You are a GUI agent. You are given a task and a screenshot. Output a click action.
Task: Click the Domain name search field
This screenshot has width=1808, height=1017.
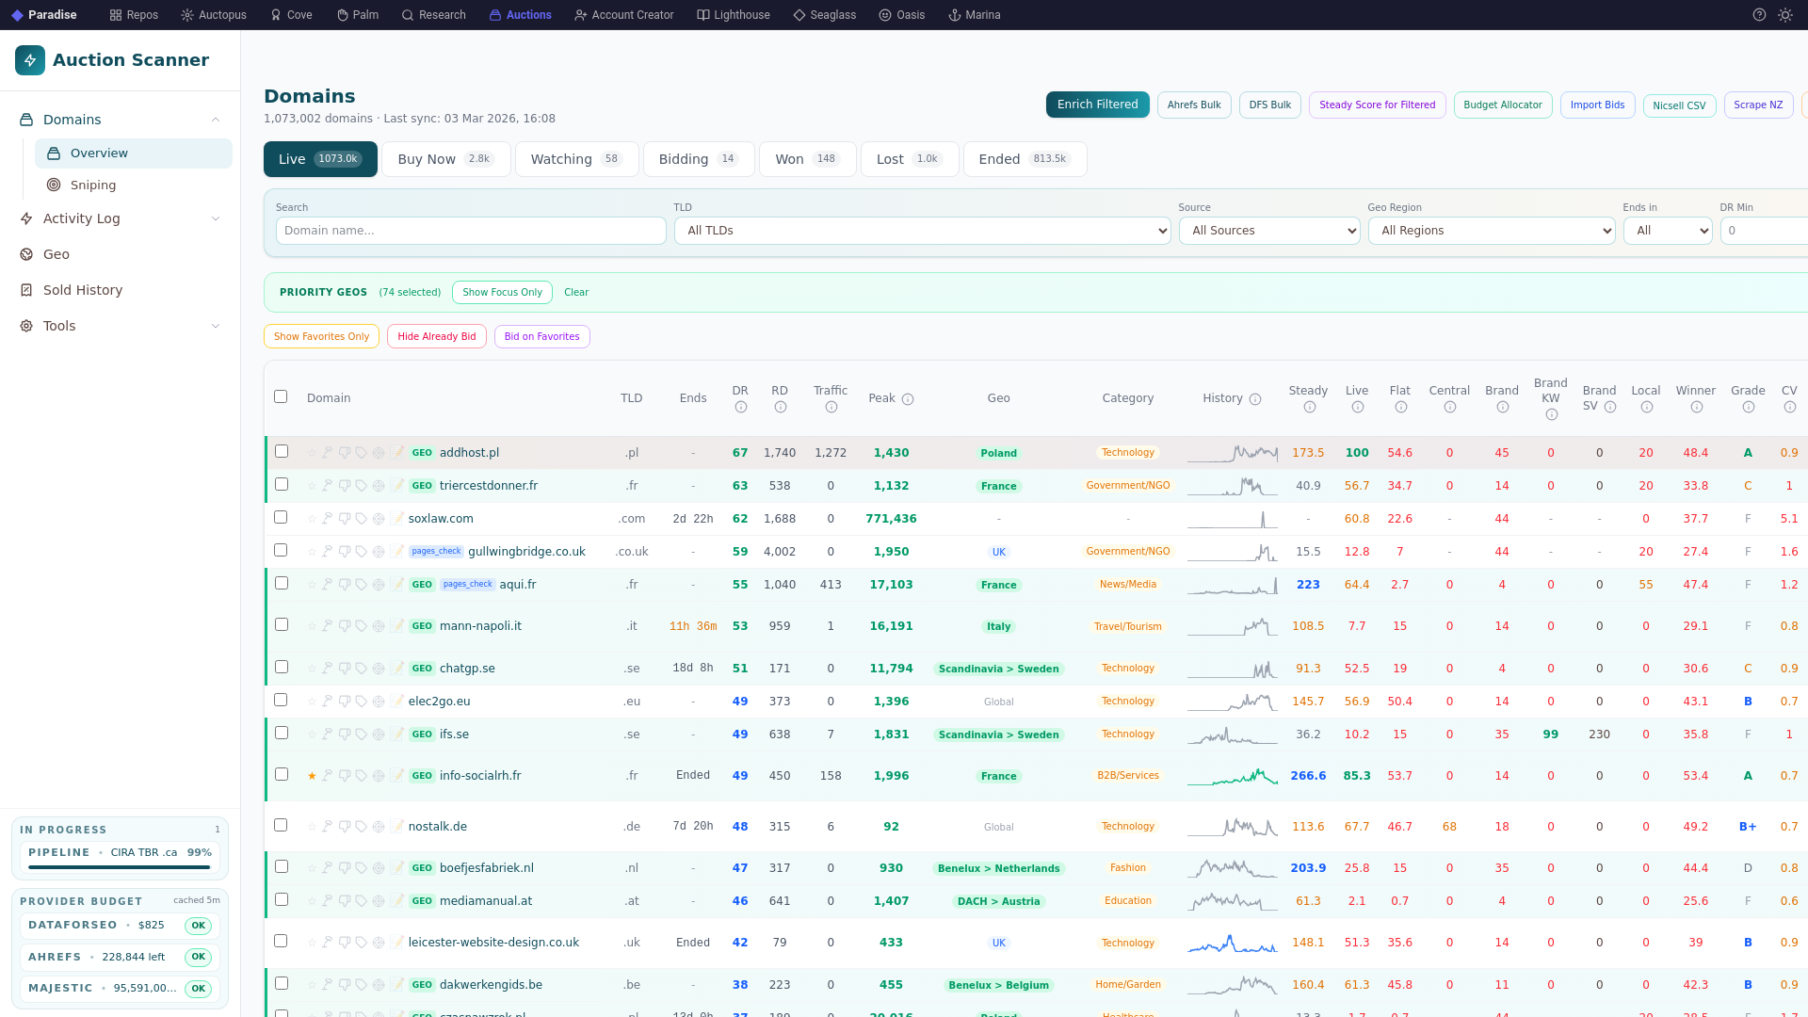(471, 231)
